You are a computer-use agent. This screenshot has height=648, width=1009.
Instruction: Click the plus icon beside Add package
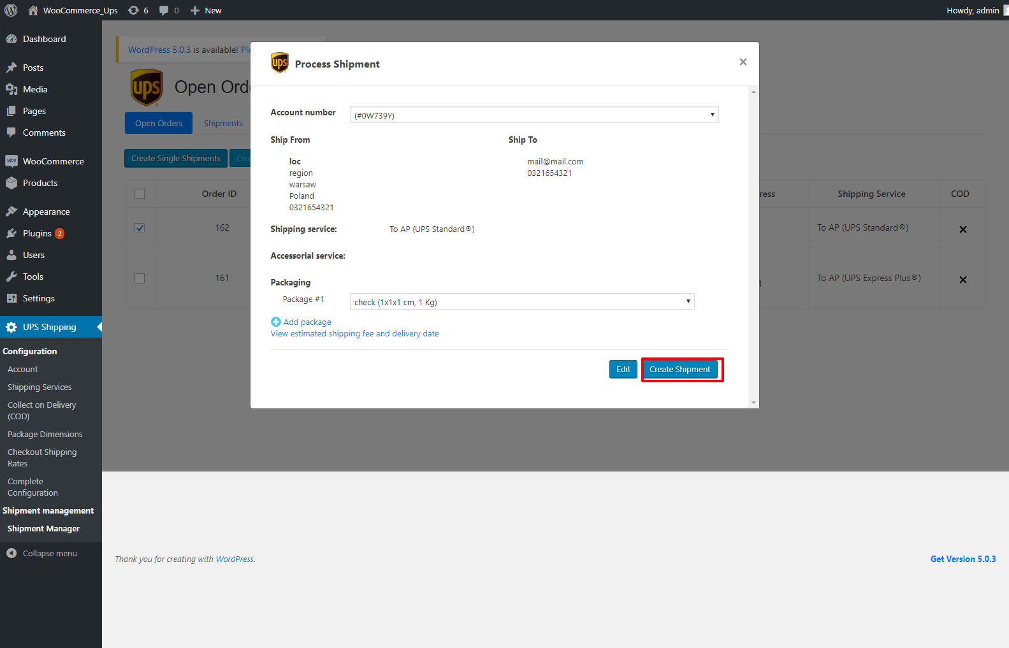point(276,322)
